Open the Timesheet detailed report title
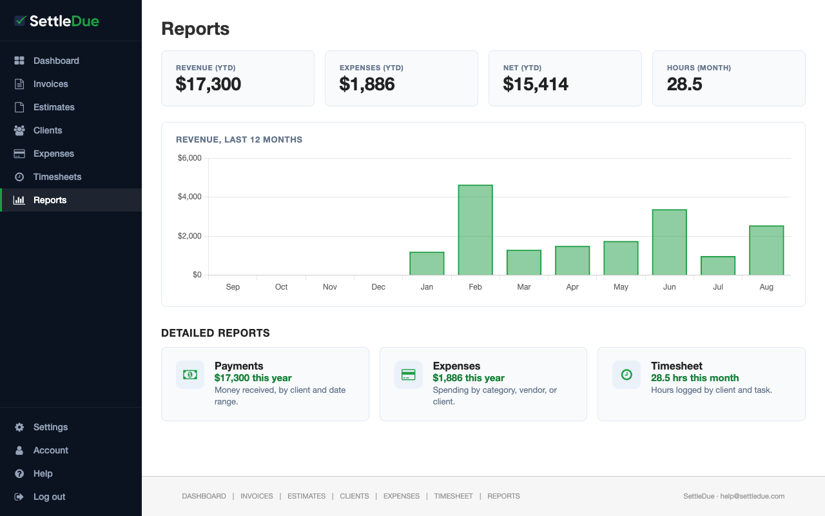This screenshot has width=825, height=516. click(x=677, y=366)
